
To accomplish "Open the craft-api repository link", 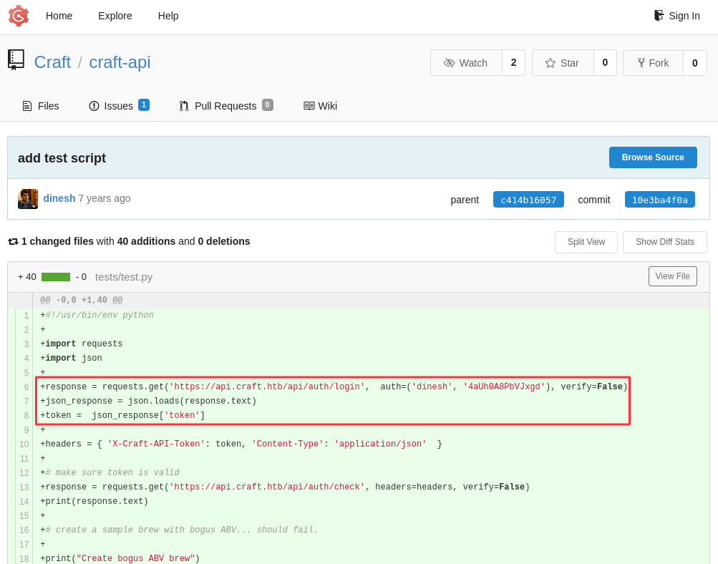I will (120, 62).
